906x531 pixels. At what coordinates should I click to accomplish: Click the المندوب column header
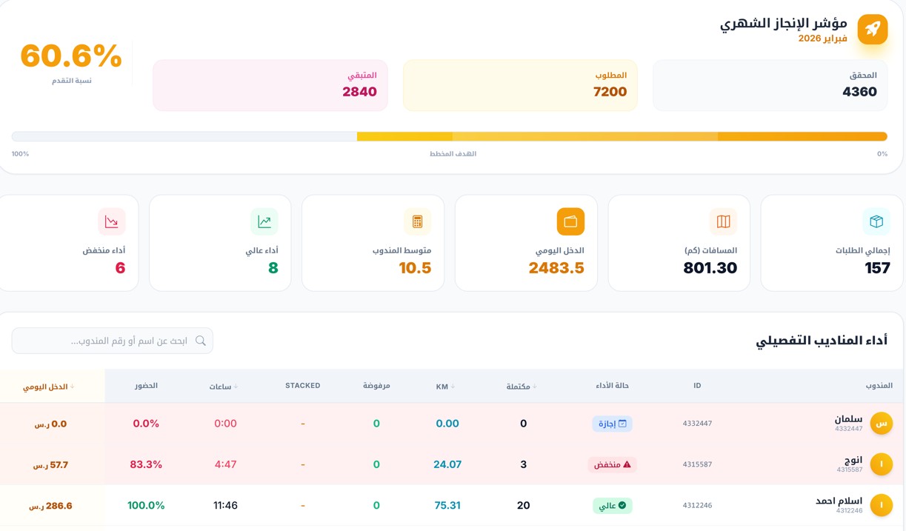[879, 386]
